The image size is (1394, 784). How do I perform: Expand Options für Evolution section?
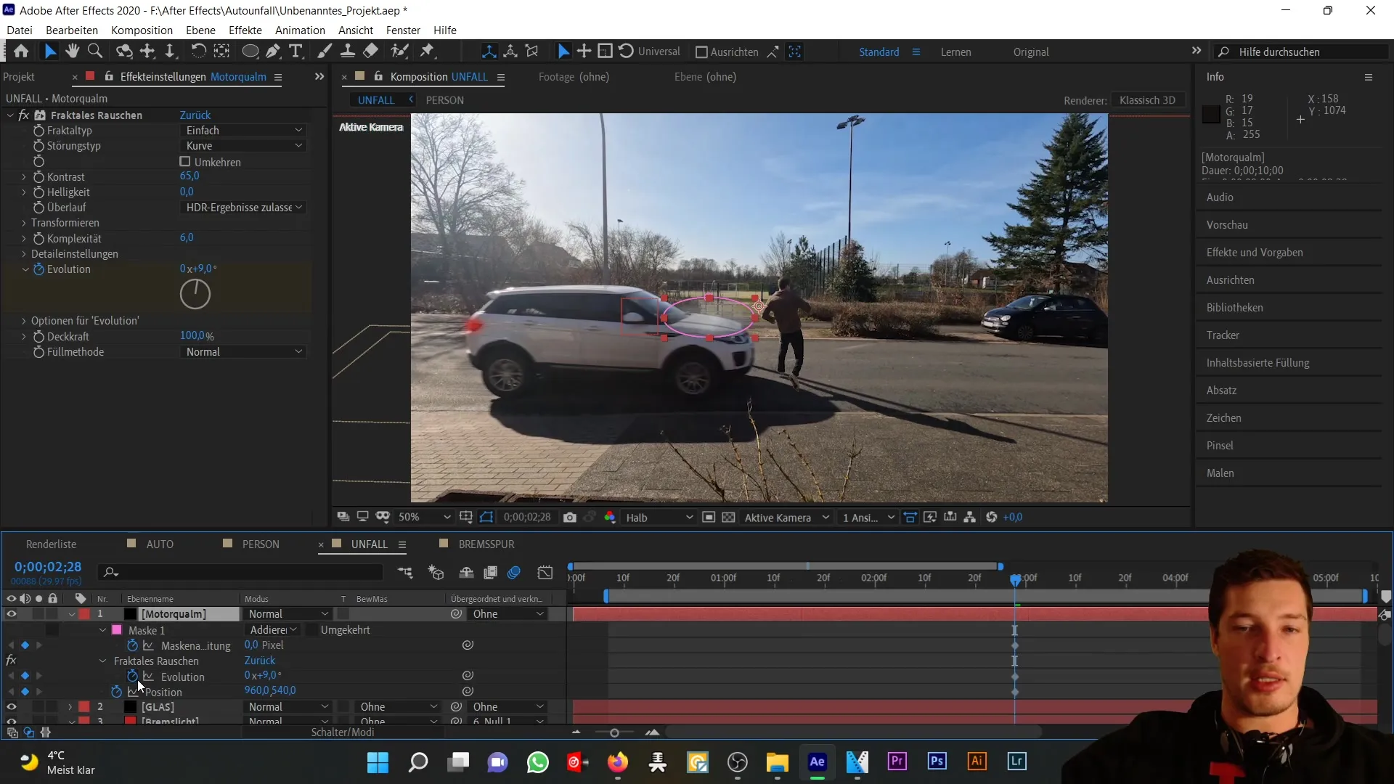click(x=23, y=321)
